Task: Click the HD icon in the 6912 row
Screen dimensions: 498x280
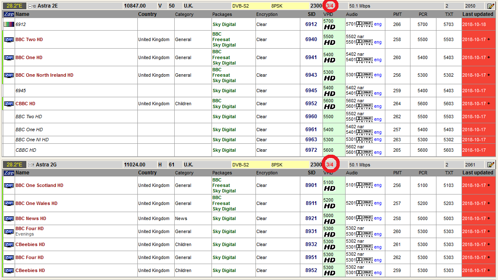Action: tap(330, 27)
